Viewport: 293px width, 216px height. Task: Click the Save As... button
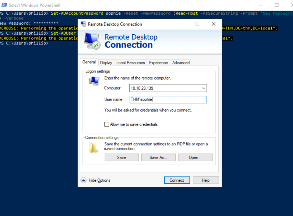pos(158,157)
